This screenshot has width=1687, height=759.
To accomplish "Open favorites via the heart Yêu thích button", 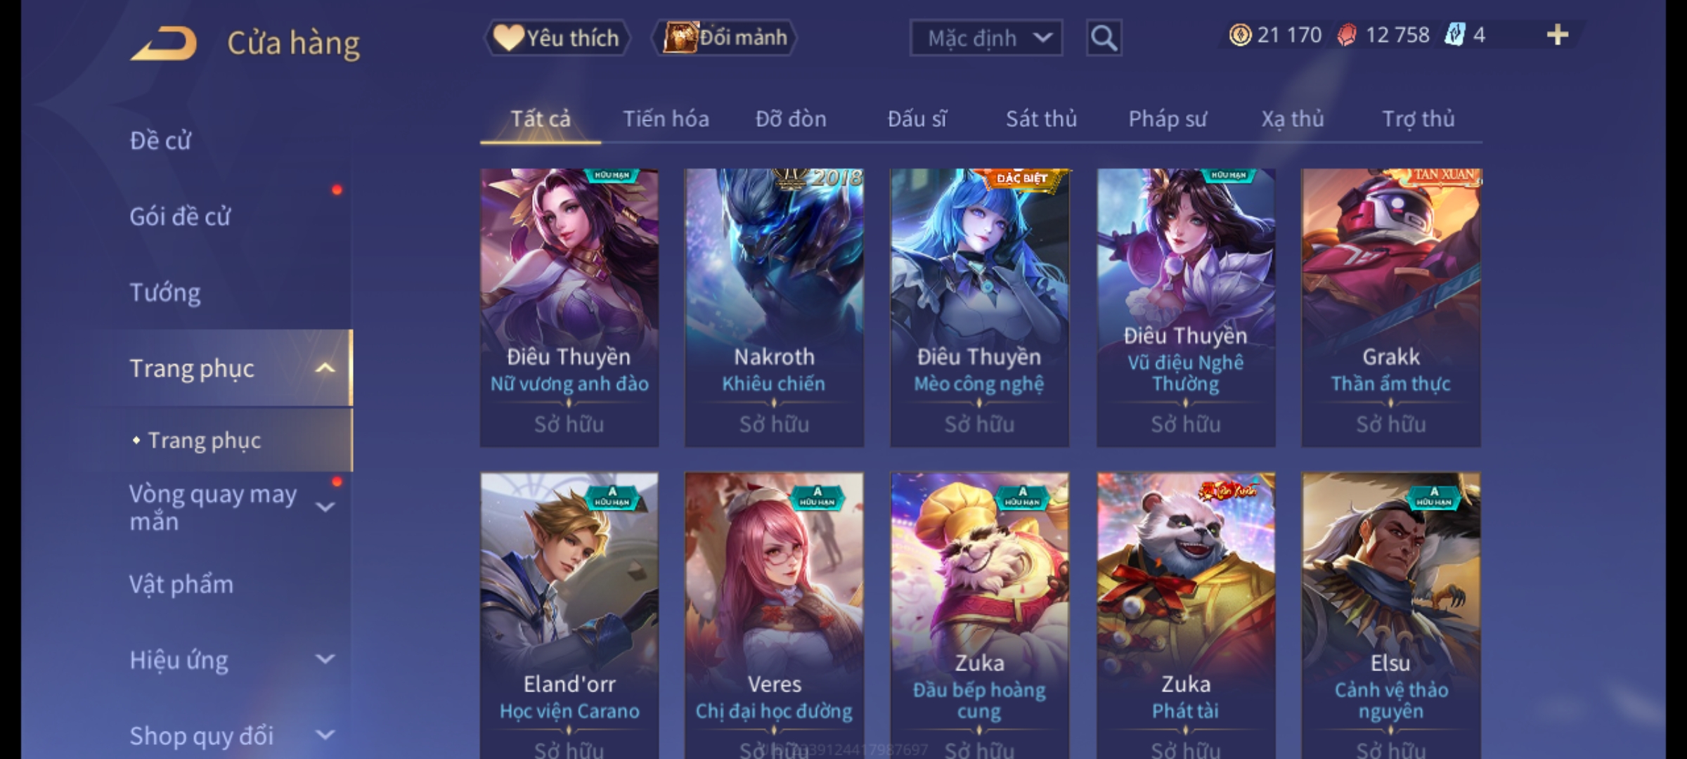I will (557, 38).
